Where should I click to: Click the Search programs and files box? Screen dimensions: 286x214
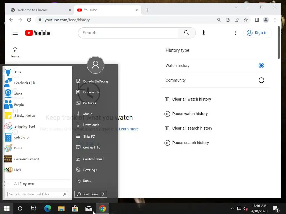click(x=37, y=194)
